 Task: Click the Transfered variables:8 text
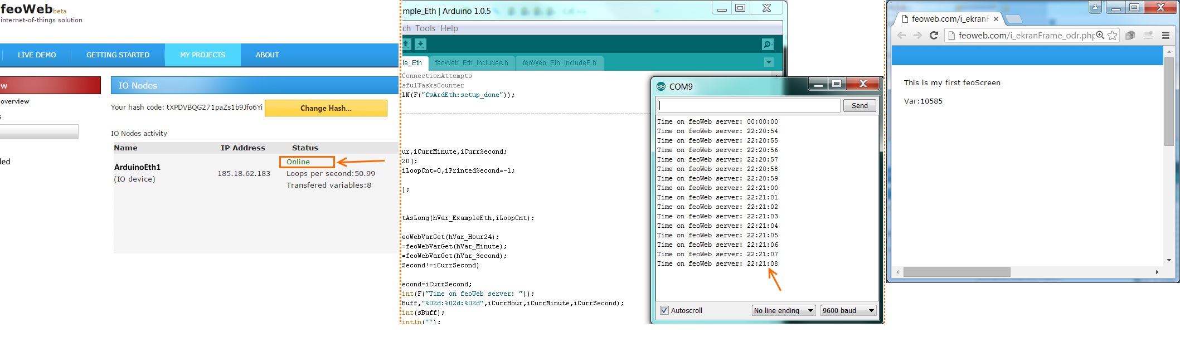329,185
